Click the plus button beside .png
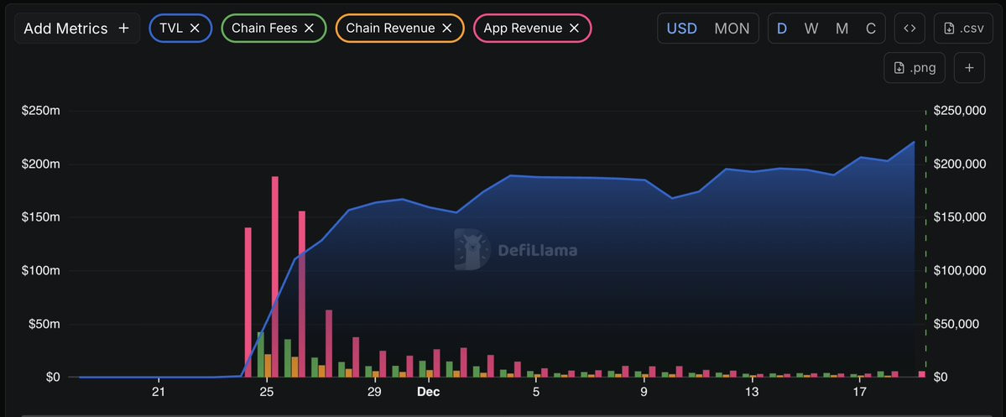Viewport: 1006px width, 417px height. tap(969, 67)
